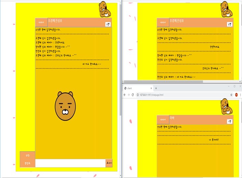Image resolution: width=242 pixels, height=178 pixels.
Task: Open a new tab with the plus button
Action: [156, 88]
